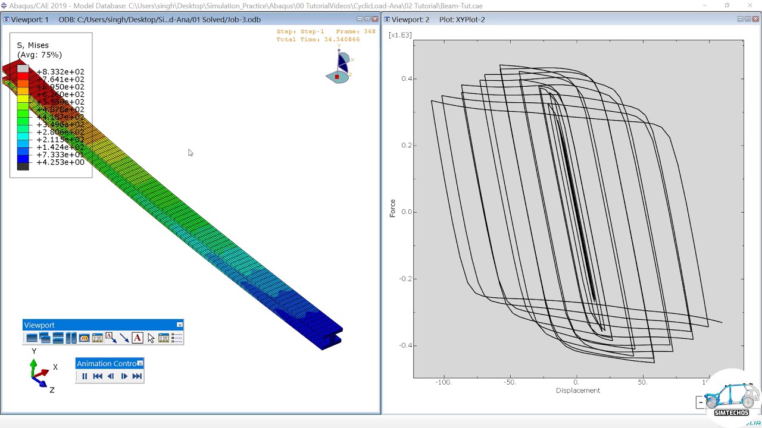
Task: Pick the red letter A text annotation tool
Action: click(x=138, y=338)
